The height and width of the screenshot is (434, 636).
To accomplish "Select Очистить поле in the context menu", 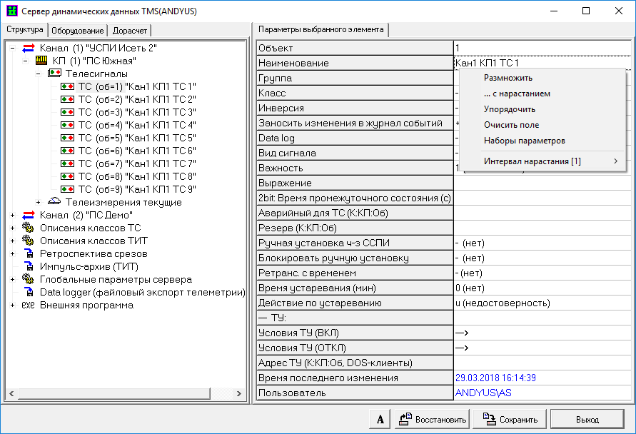I will tap(511, 125).
